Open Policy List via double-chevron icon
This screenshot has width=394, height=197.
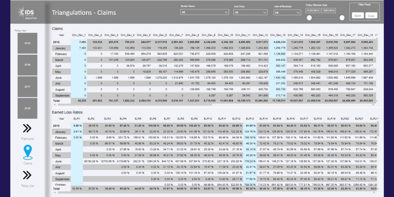pyautogui.click(x=27, y=175)
